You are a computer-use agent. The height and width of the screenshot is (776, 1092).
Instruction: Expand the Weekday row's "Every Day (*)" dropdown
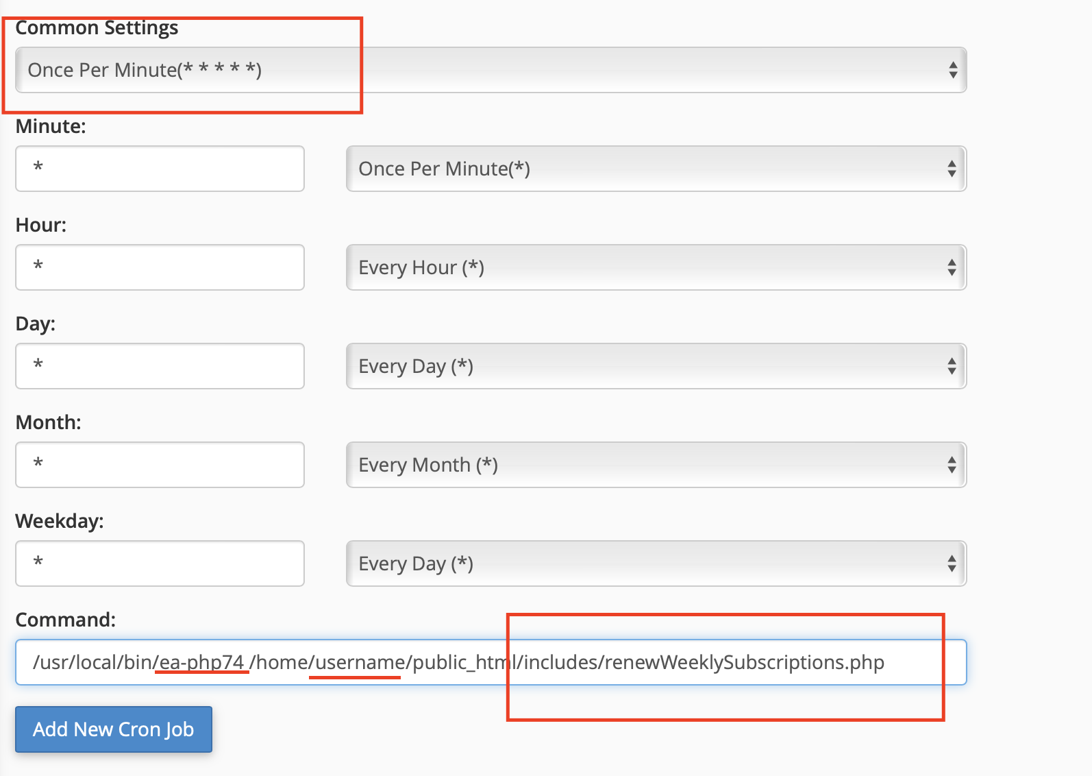644,563
